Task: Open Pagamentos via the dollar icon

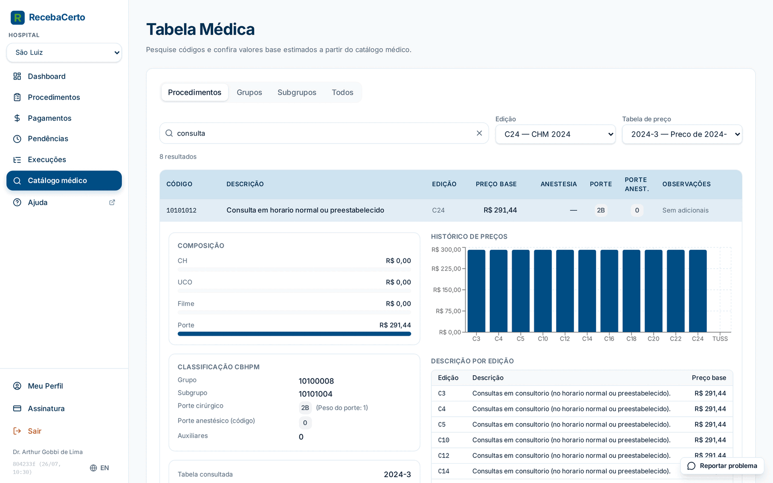Action: 17,118
